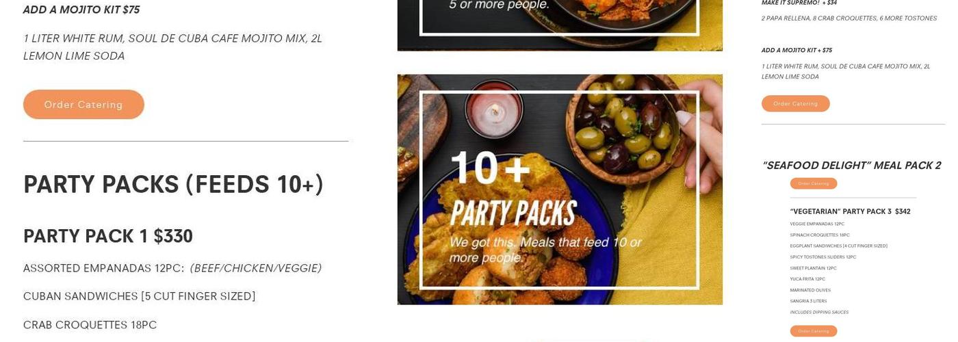Click the Cuban Sandwiches menu item
The width and height of the screenshot is (958, 342).
140,296
